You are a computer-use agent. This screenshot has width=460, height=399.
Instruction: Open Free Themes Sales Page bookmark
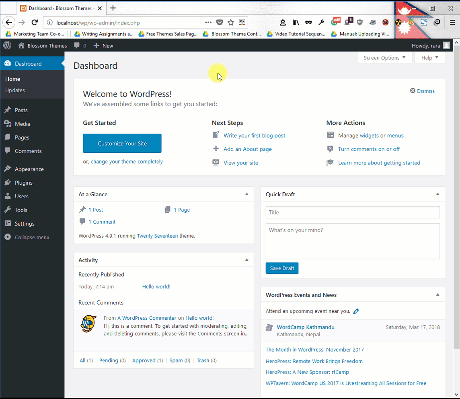pos(168,34)
